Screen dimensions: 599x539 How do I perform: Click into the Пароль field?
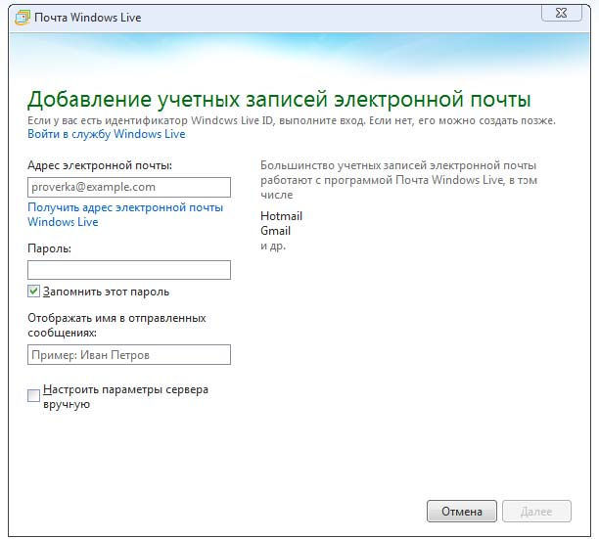point(129,270)
